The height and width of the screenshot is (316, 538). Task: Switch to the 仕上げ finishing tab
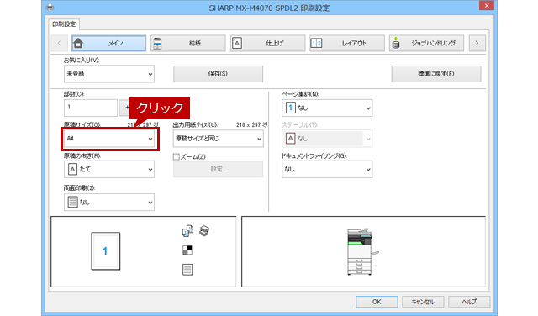click(267, 43)
